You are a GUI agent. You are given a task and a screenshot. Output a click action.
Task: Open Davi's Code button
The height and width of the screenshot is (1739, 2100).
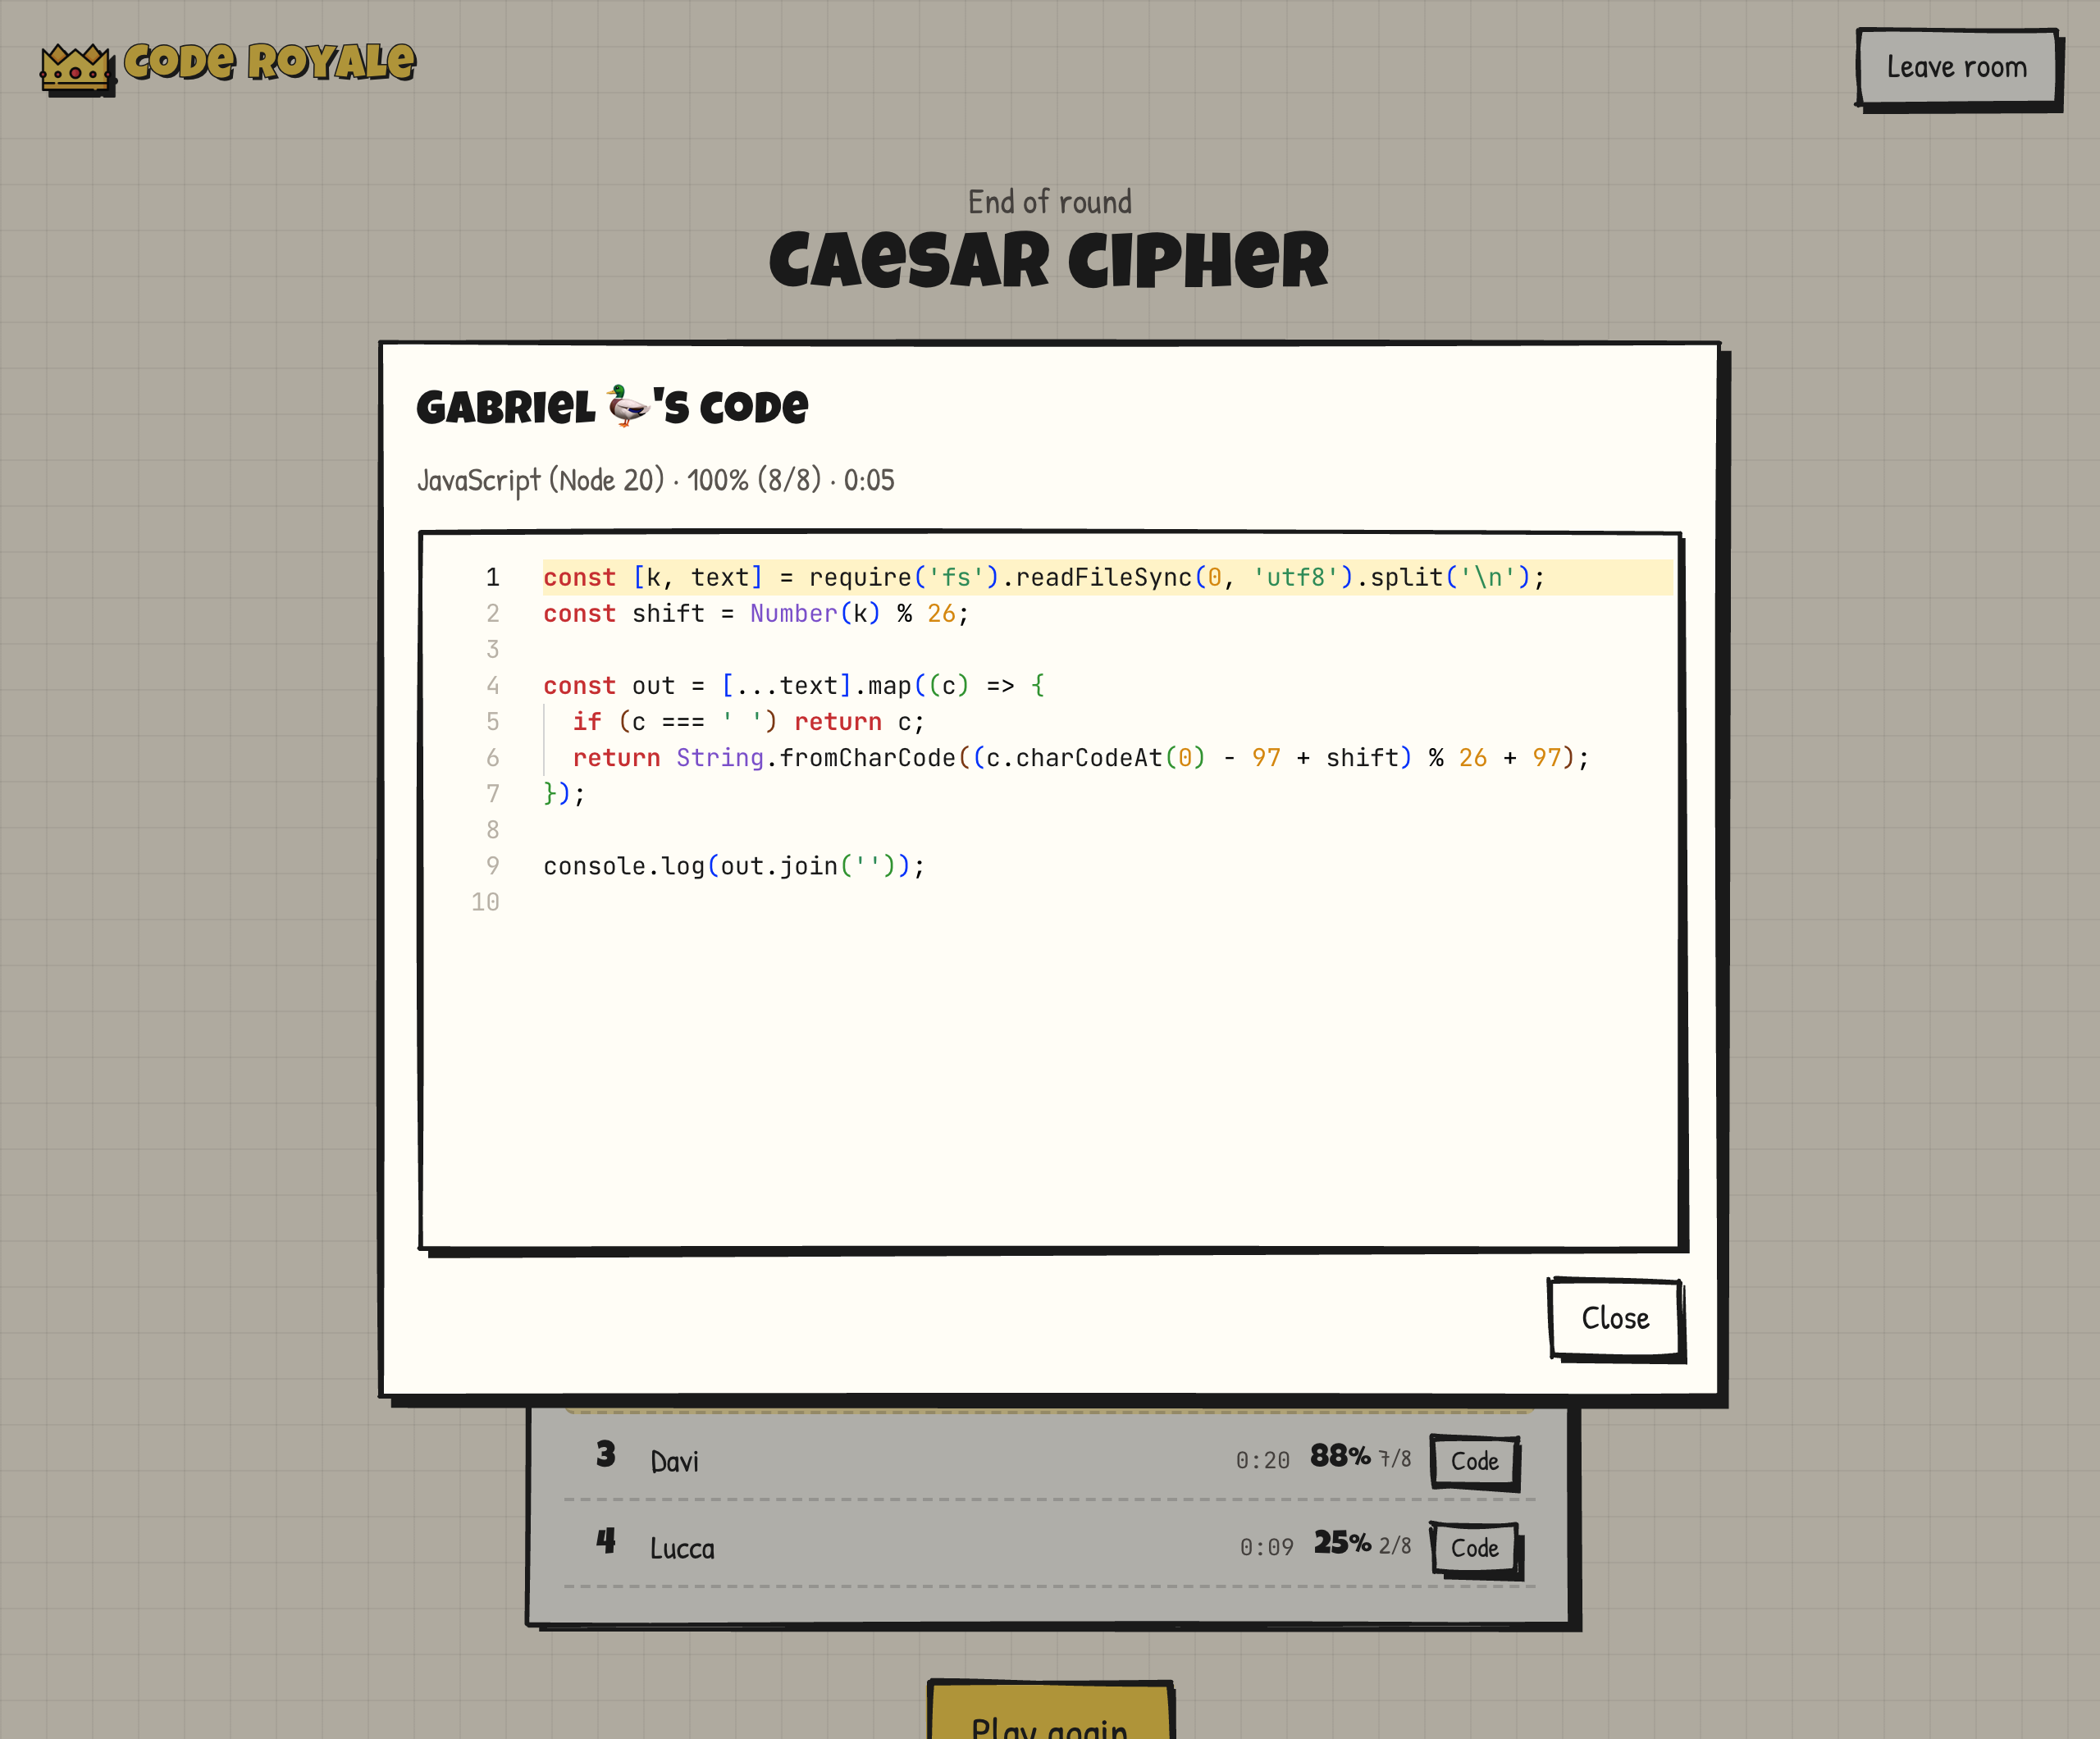tap(1474, 1461)
